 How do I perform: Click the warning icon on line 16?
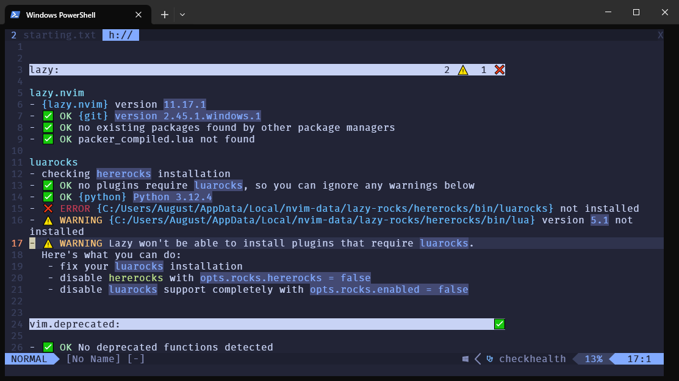[x=48, y=220]
